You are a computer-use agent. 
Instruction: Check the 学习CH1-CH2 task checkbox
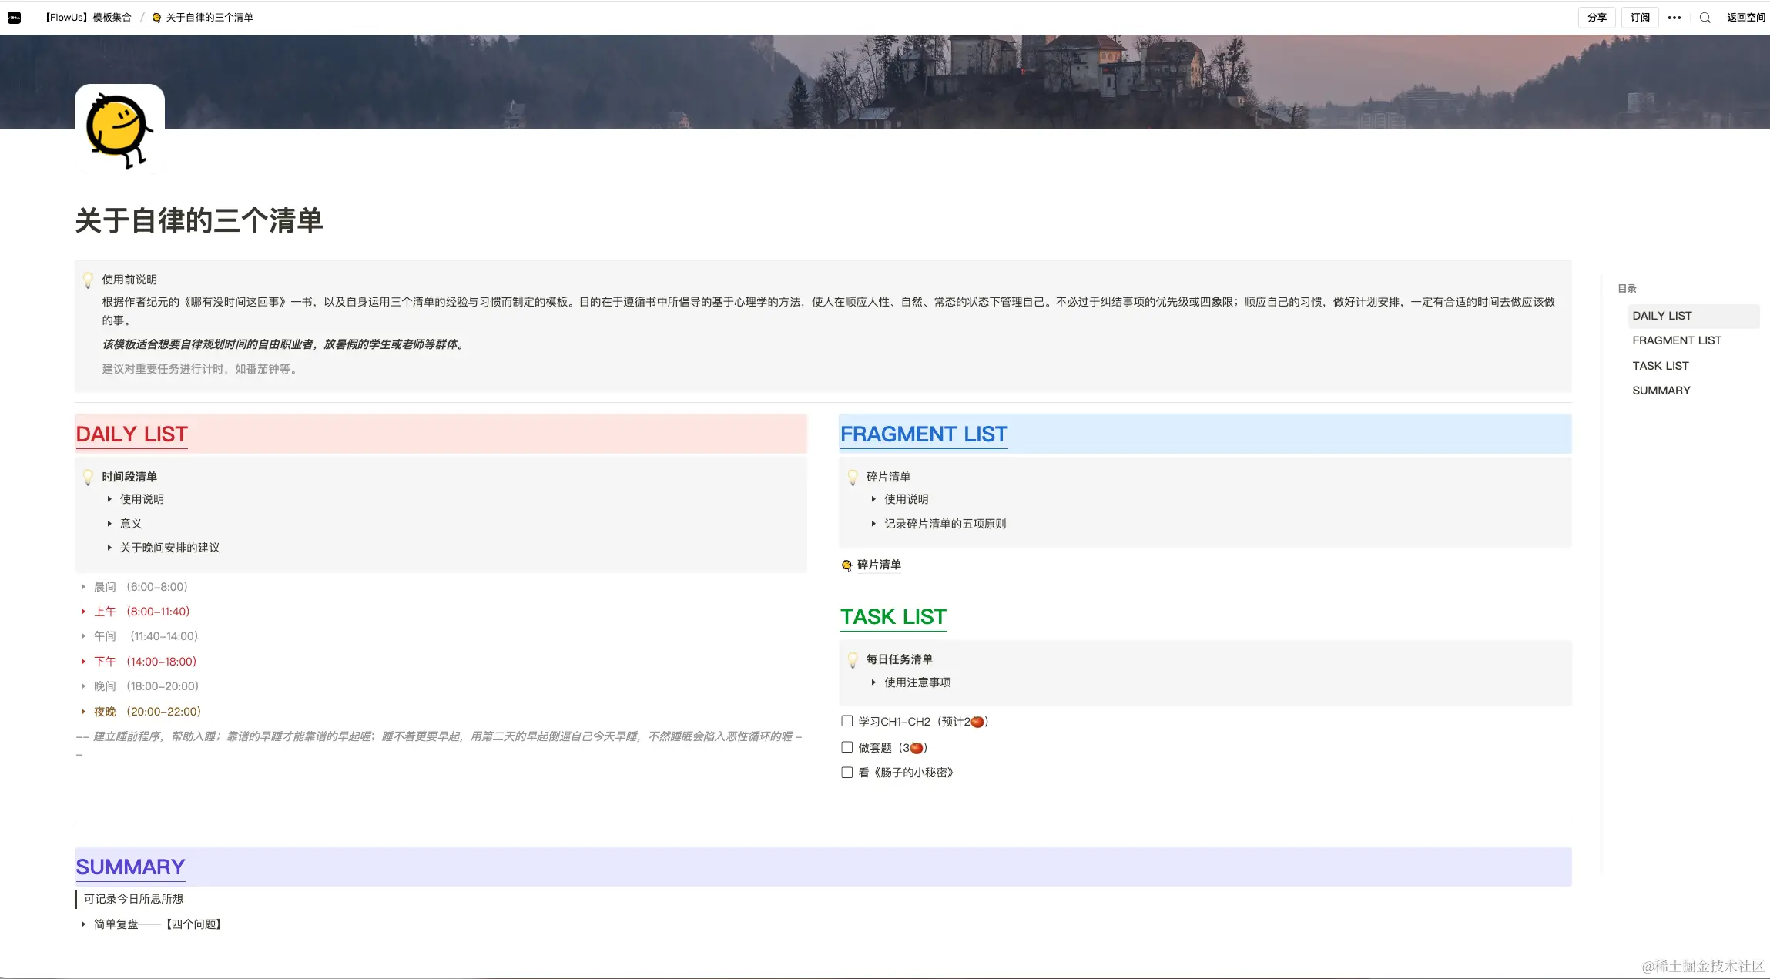pos(847,721)
